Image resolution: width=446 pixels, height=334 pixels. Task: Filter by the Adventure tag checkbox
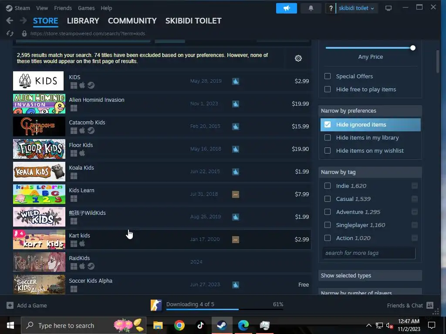pyautogui.click(x=328, y=212)
